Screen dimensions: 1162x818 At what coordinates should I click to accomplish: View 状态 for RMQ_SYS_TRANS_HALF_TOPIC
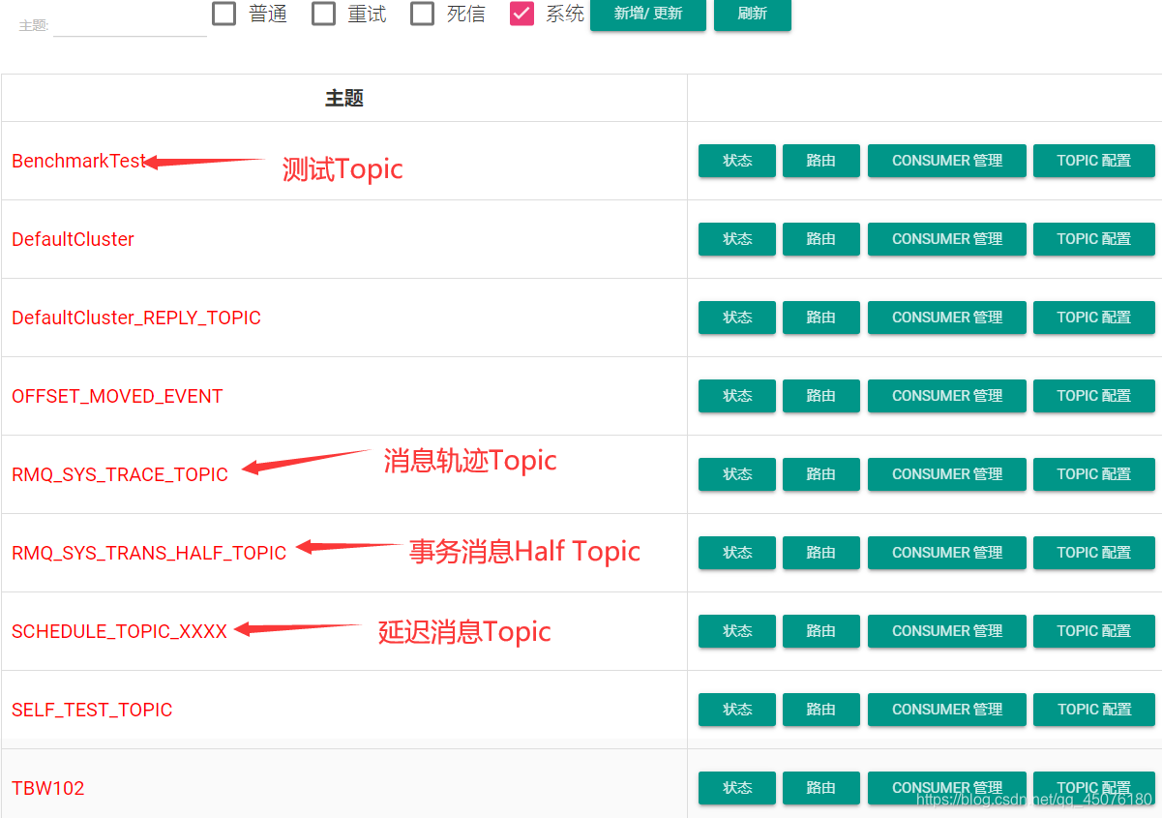pyautogui.click(x=737, y=553)
